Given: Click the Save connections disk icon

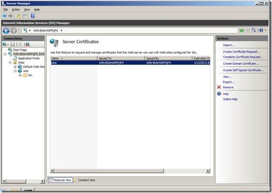Looking at the screenshot, I should click(x=13, y=44).
